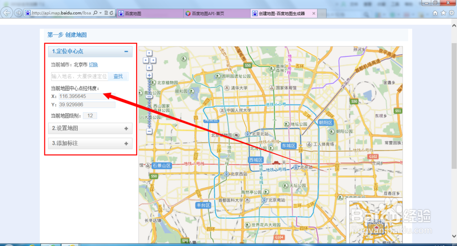The image size is (457, 246).
Task: Click the 北京北站 railway station icon
Action: (247, 134)
